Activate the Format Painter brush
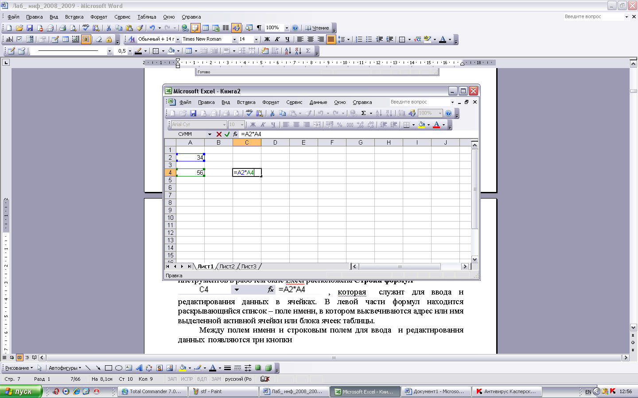The width and height of the screenshot is (638, 398). [140, 28]
